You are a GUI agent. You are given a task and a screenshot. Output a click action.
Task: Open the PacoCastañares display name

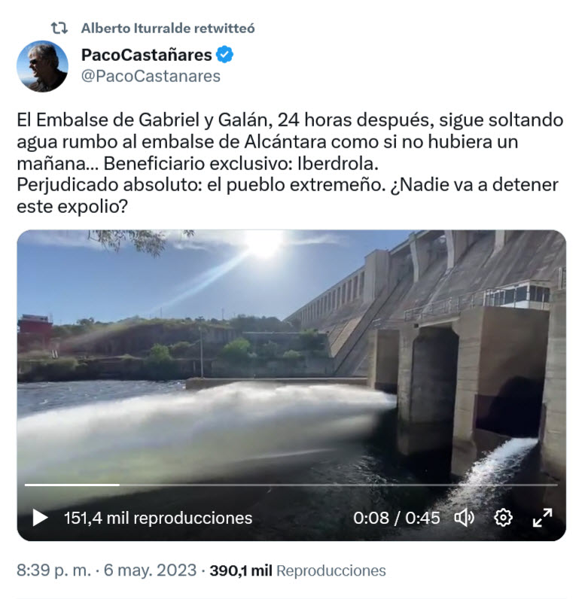click(x=146, y=55)
